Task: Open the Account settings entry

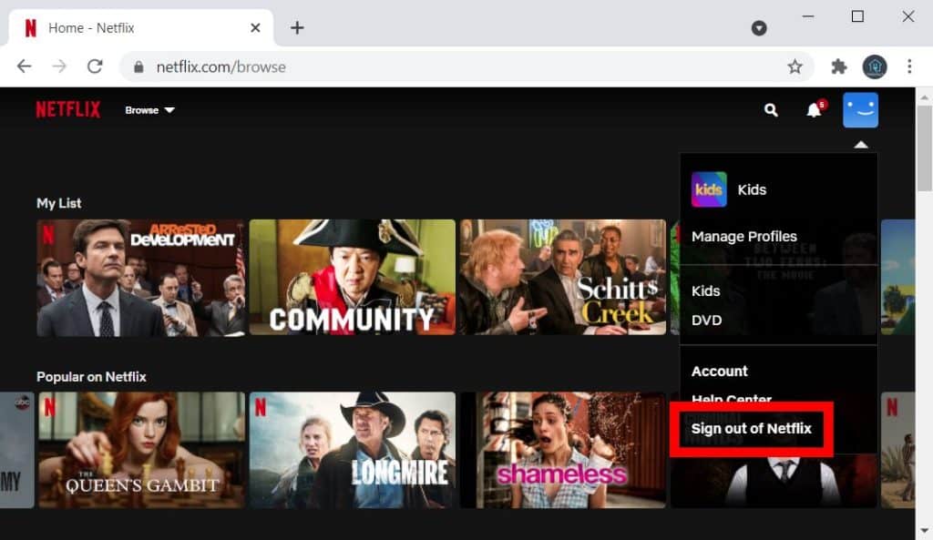Action: click(719, 371)
